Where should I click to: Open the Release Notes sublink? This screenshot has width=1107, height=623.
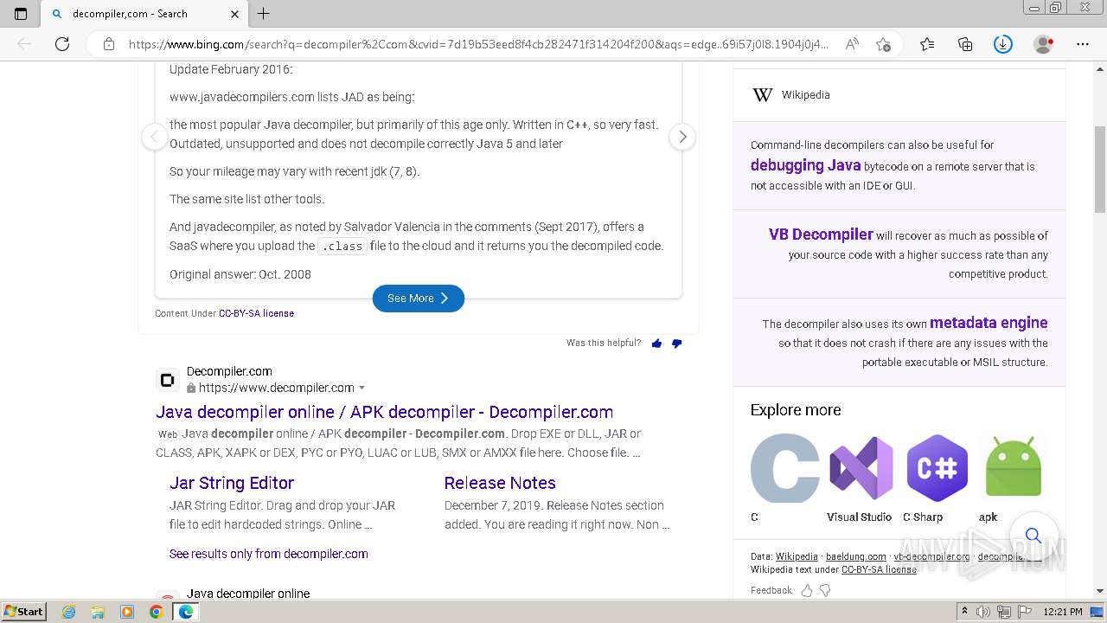500,483
